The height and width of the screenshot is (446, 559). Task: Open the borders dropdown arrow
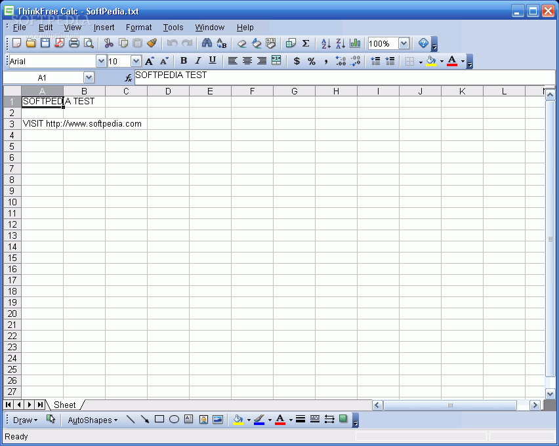click(421, 62)
